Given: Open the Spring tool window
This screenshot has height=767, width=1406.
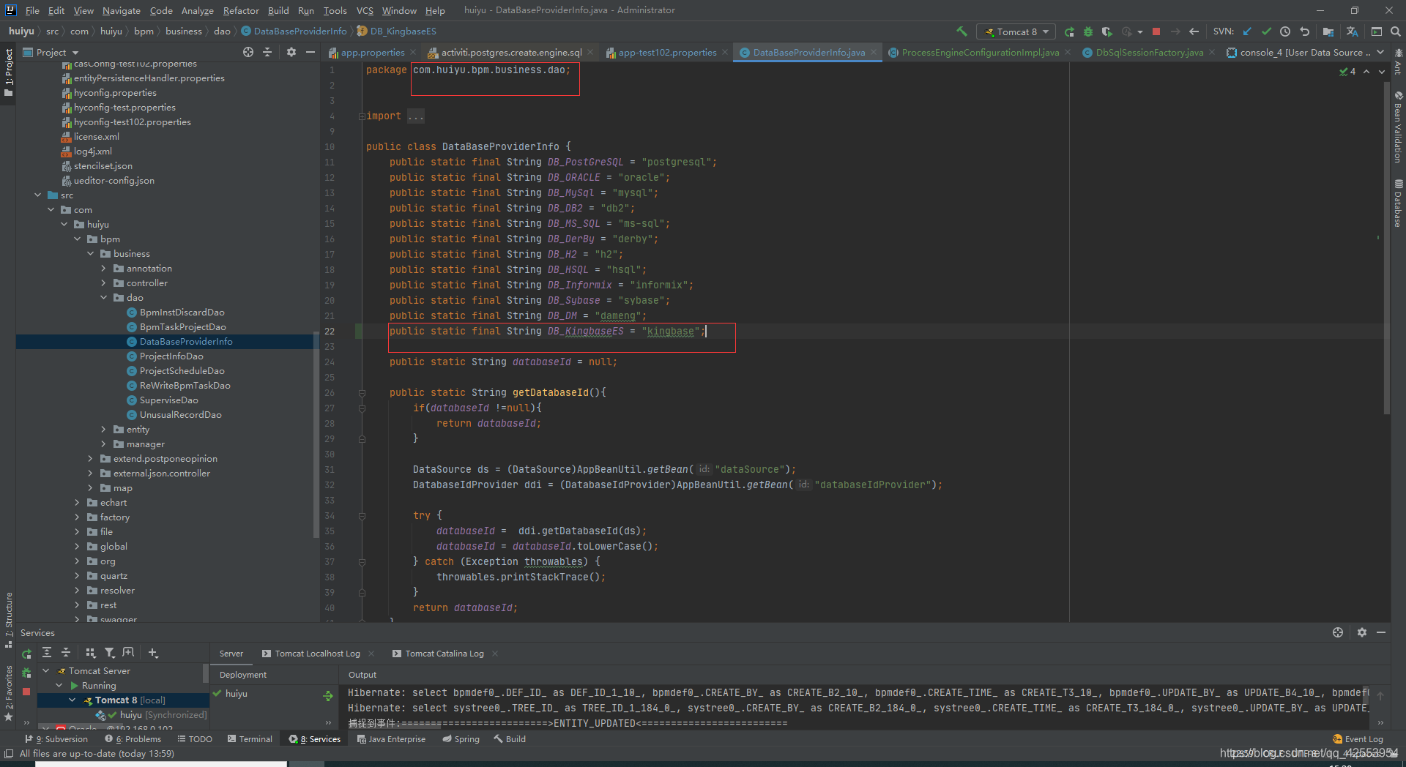Looking at the screenshot, I should (x=461, y=739).
